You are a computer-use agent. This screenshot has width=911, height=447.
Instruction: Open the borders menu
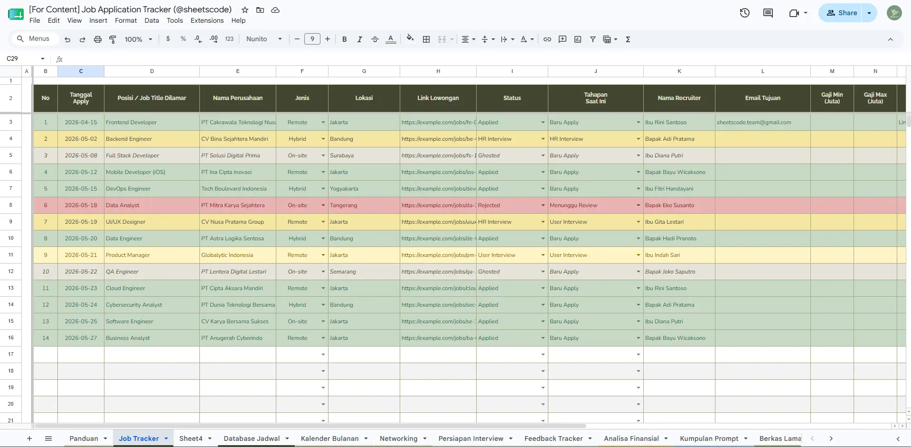(426, 39)
